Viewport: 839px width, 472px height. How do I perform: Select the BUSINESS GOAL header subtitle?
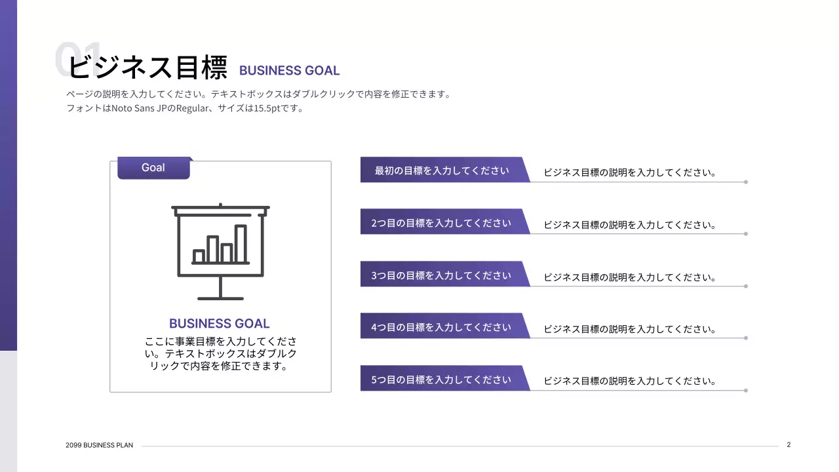(289, 71)
